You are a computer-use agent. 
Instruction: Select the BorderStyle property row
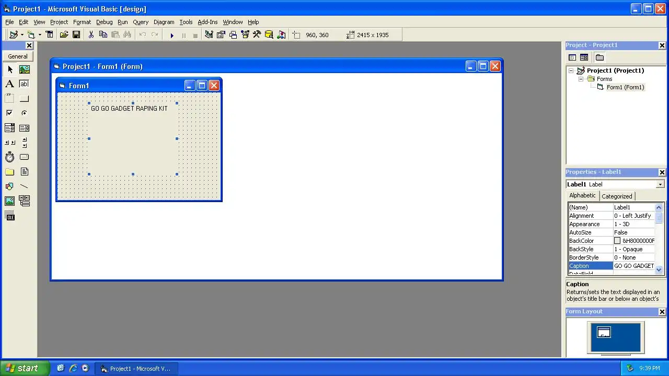tap(611, 257)
